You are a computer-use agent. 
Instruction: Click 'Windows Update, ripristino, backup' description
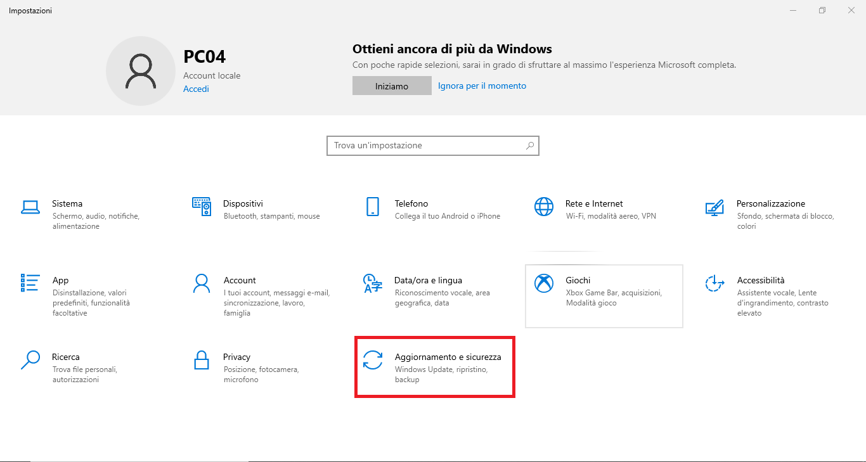point(441,375)
